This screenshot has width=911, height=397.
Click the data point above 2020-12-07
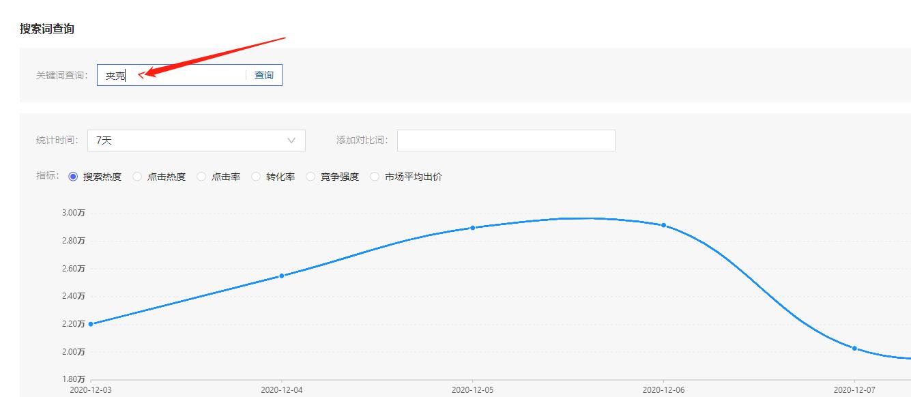point(853,347)
